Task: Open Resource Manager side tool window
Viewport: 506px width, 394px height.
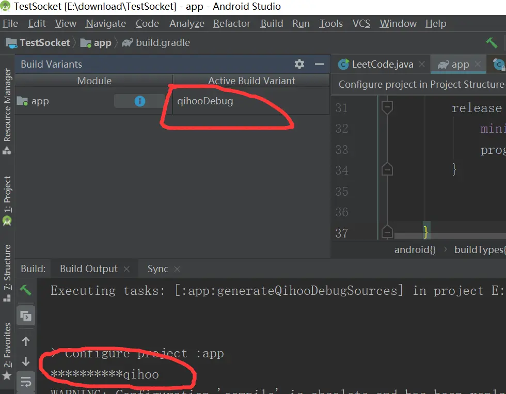Action: pyautogui.click(x=7, y=111)
